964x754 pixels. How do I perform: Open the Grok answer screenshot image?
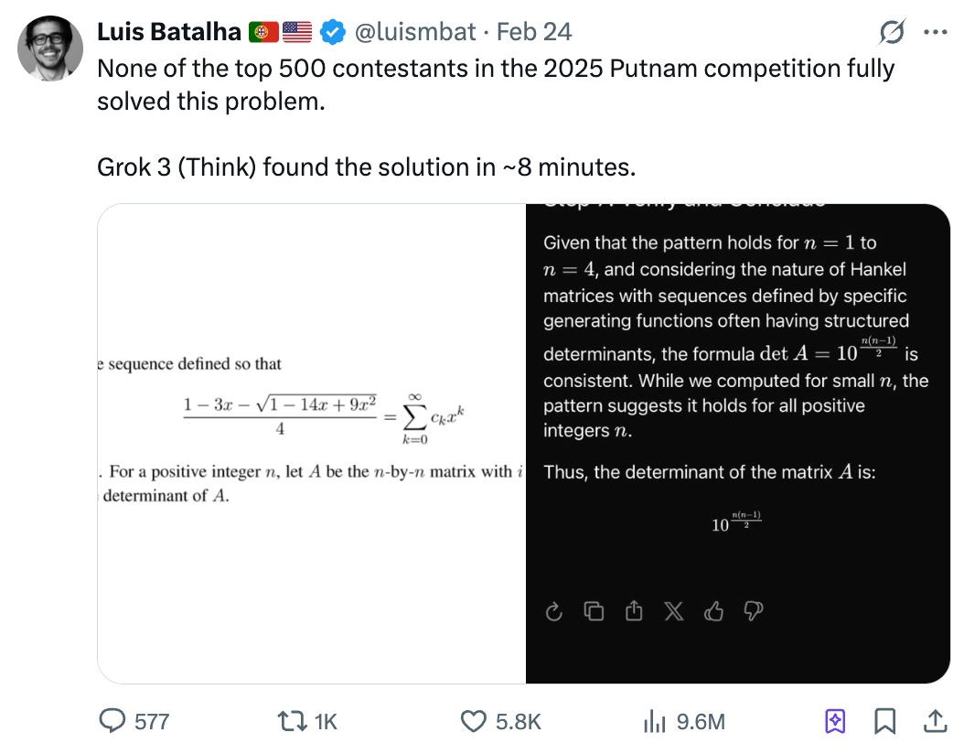point(738,444)
